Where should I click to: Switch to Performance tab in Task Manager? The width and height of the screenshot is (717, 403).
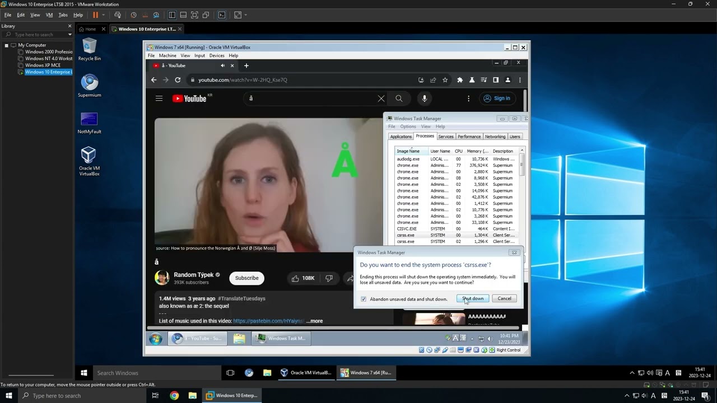(469, 137)
